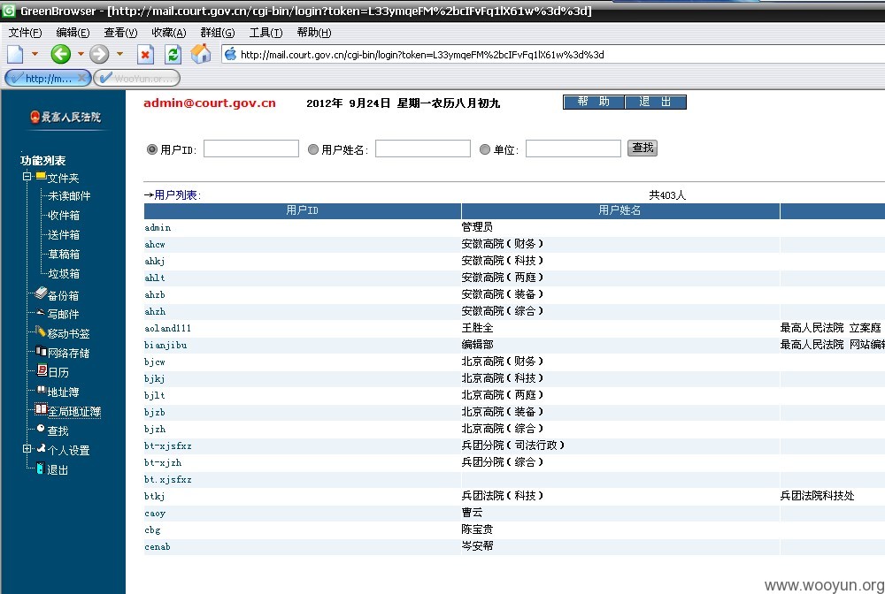The height and width of the screenshot is (594, 885).
Task: Click the 地址簿 address book icon
Action: pos(42,390)
